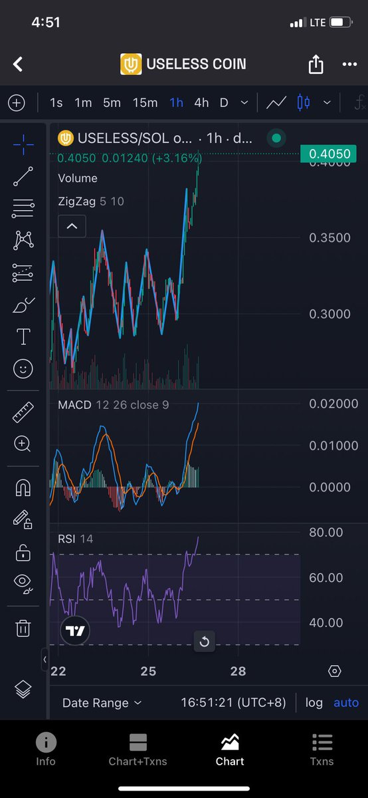The width and height of the screenshot is (368, 798).
Task: Select the 15m timeframe
Action: tap(145, 102)
